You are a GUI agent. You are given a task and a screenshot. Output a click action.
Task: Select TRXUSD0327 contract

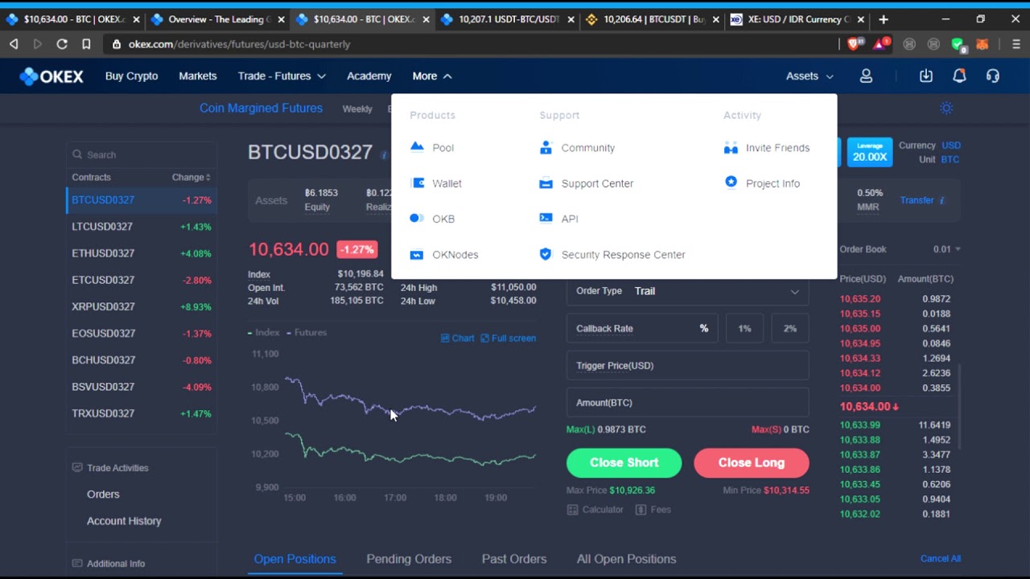pyautogui.click(x=141, y=413)
